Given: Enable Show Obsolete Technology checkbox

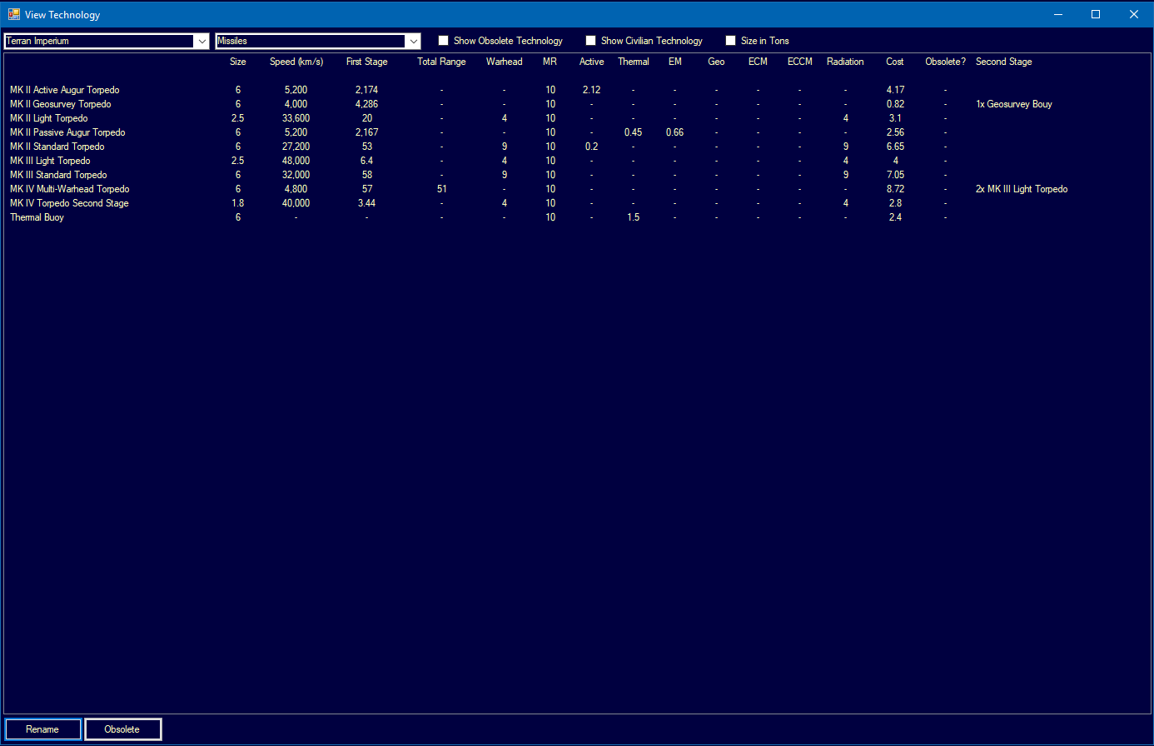Looking at the screenshot, I should click(x=444, y=41).
